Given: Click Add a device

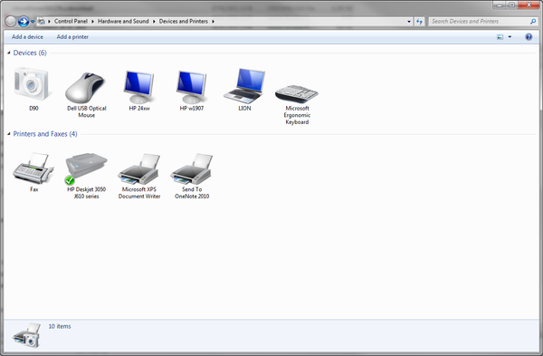Looking at the screenshot, I should (27, 37).
